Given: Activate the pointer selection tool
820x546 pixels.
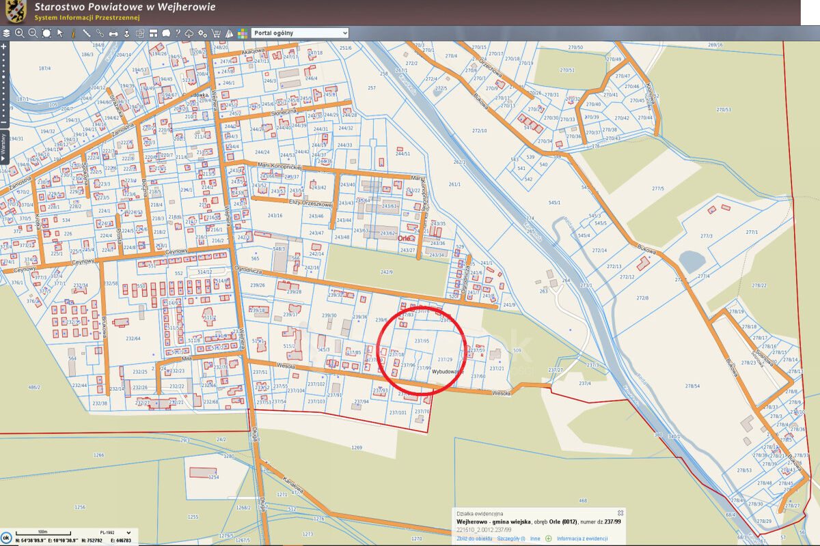Looking at the screenshot, I should 59,32.
